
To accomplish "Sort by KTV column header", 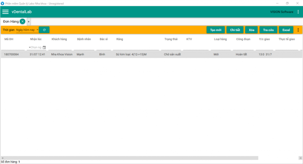I will tap(189, 39).
